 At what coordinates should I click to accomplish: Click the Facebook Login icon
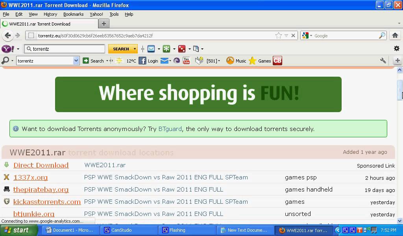[x=142, y=61]
